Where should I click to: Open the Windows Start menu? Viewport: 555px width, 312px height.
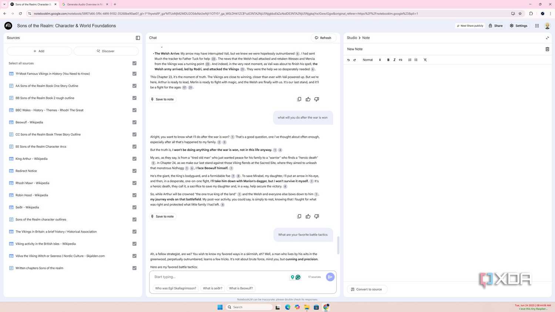220,307
